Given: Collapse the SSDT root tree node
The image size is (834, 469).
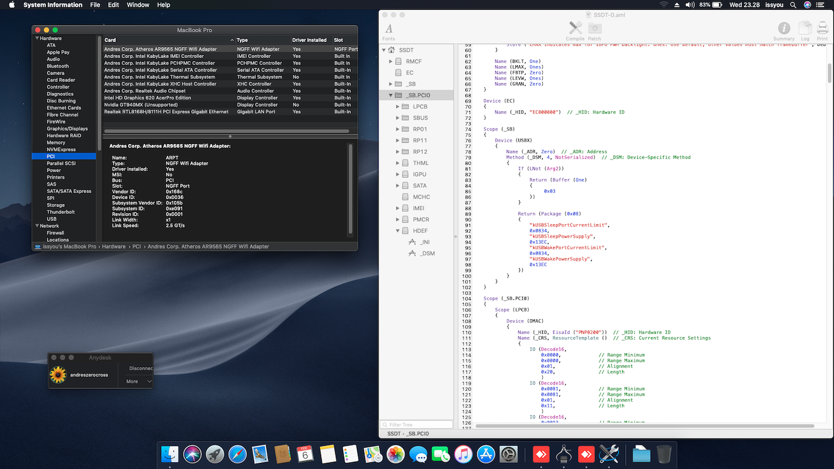Looking at the screenshot, I should pos(385,50).
